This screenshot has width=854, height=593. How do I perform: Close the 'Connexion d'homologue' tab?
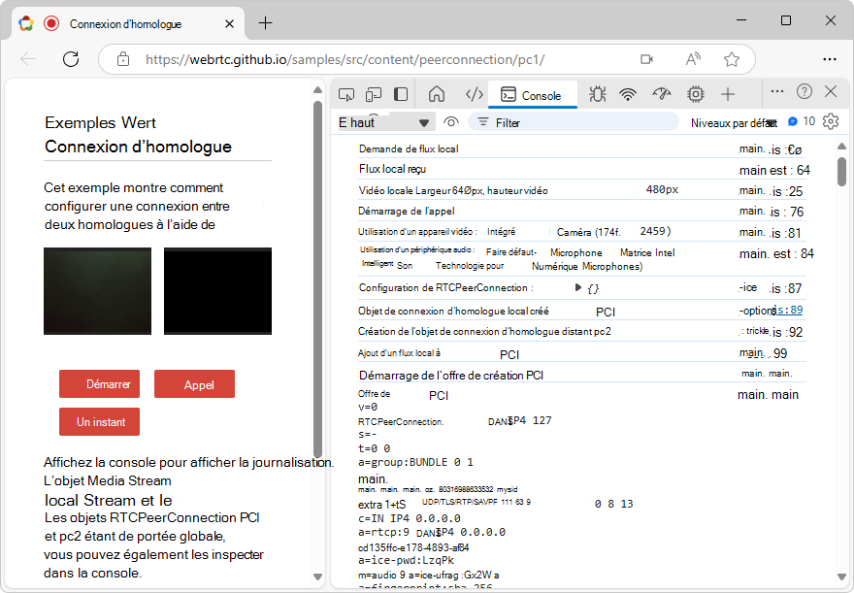229,24
